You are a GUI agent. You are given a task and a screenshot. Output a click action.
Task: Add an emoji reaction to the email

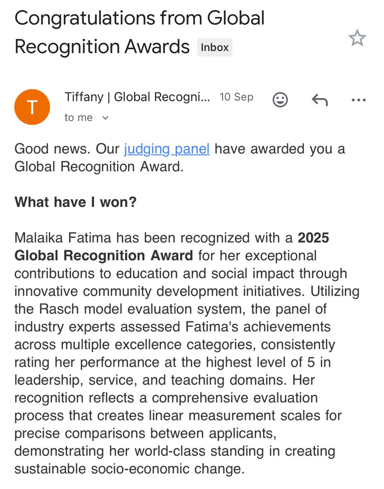280,100
